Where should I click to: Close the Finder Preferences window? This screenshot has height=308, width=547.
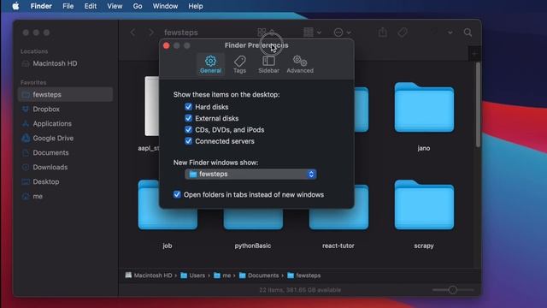coord(167,45)
